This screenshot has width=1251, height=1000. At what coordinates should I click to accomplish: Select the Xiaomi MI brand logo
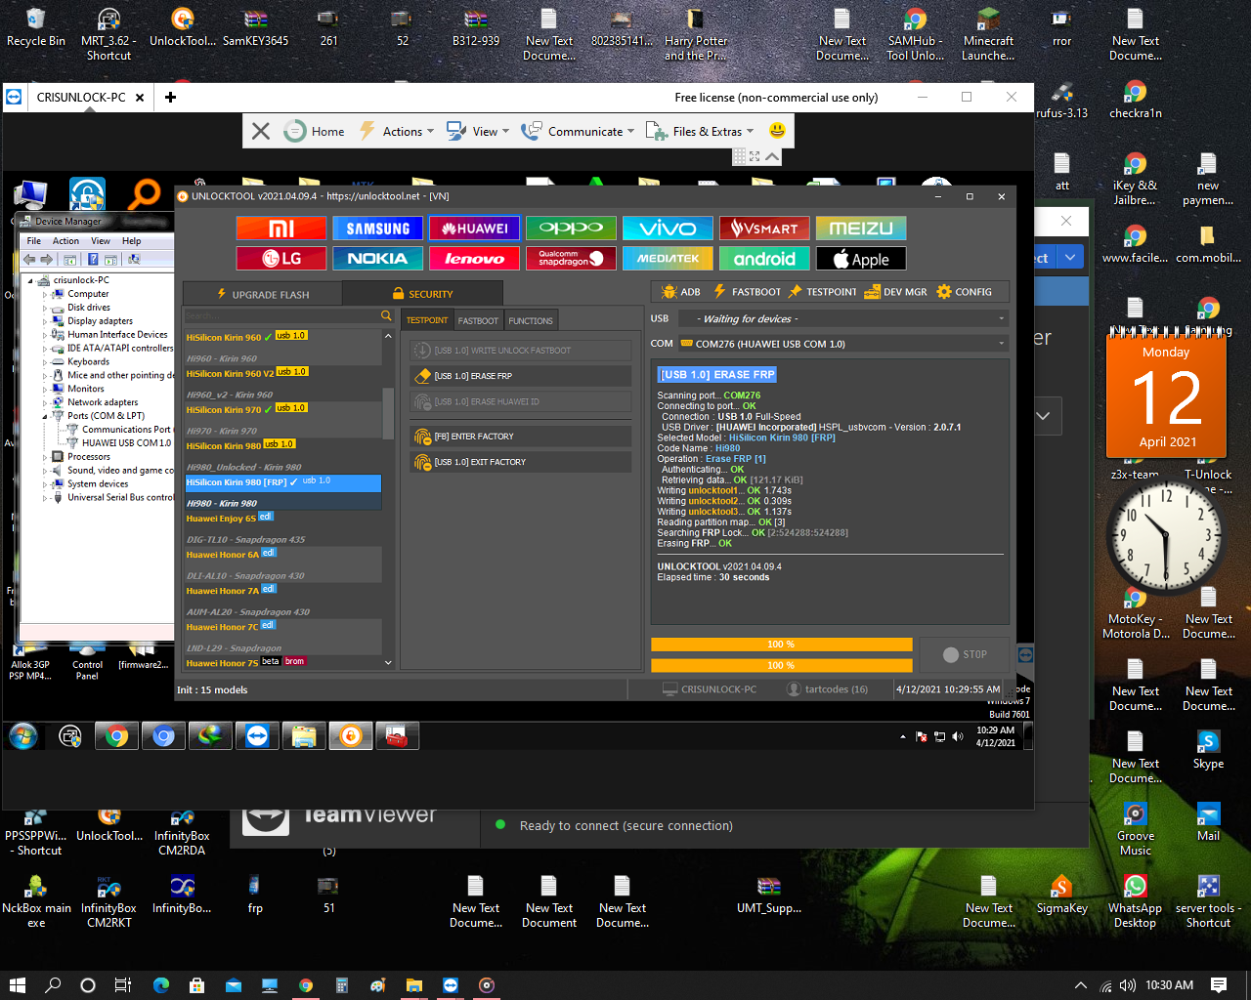[281, 228]
